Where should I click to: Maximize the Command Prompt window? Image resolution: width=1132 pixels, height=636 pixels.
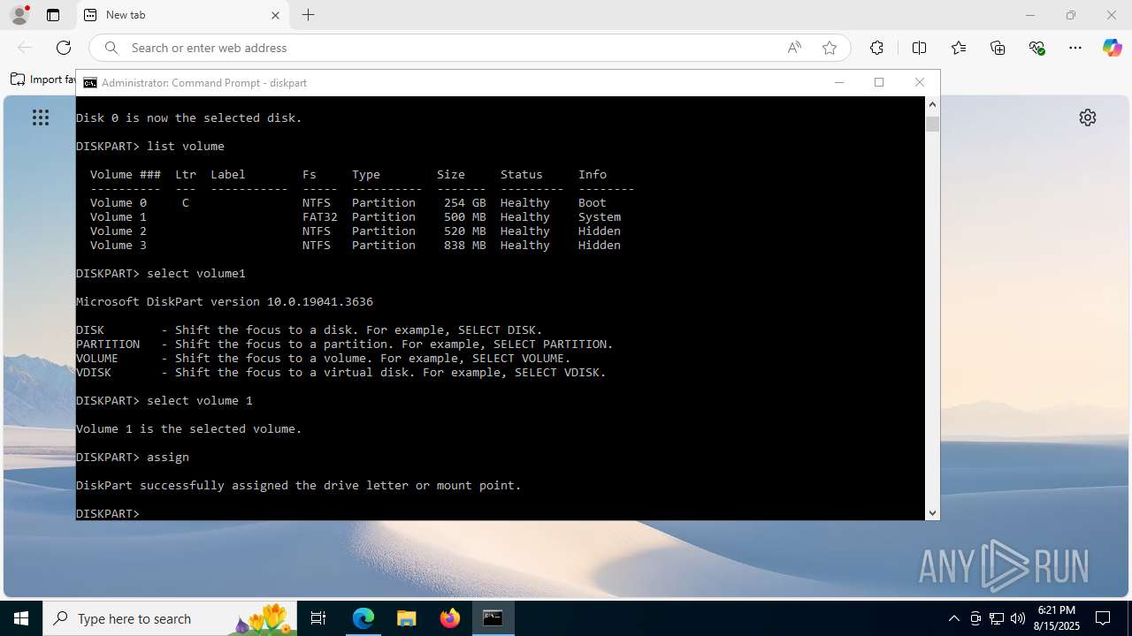(879, 82)
